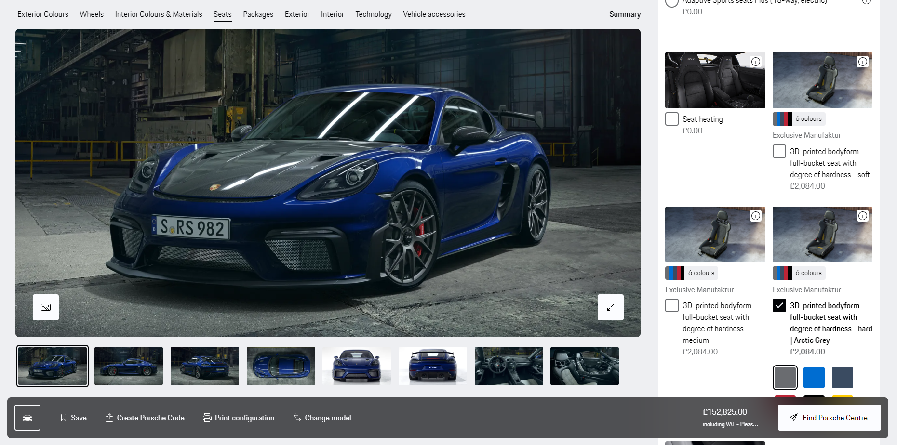Select studio front view thumbnail
This screenshot has height=445, width=897.
(357, 366)
